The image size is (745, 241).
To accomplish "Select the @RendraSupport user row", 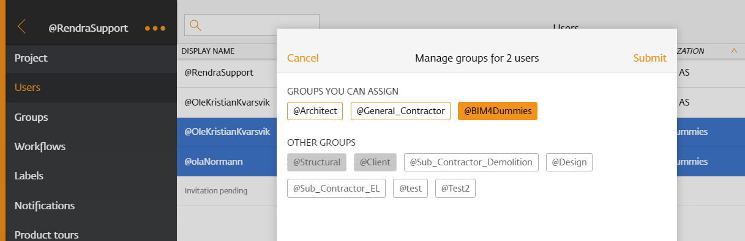I will coord(226,73).
